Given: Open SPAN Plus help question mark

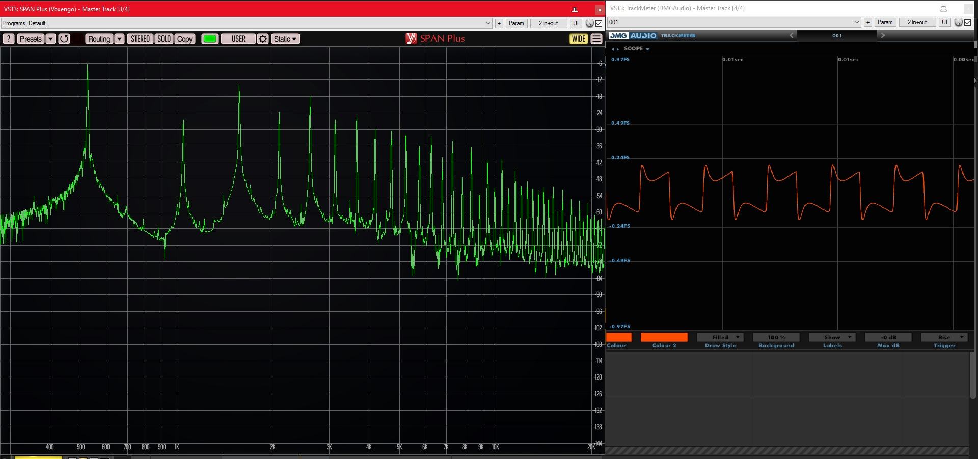Looking at the screenshot, I should 9,39.
